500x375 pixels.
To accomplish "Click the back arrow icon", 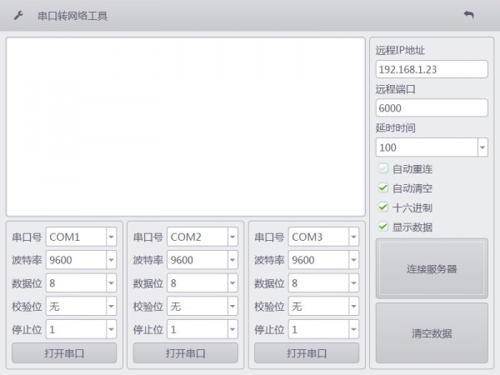I will (x=468, y=15).
